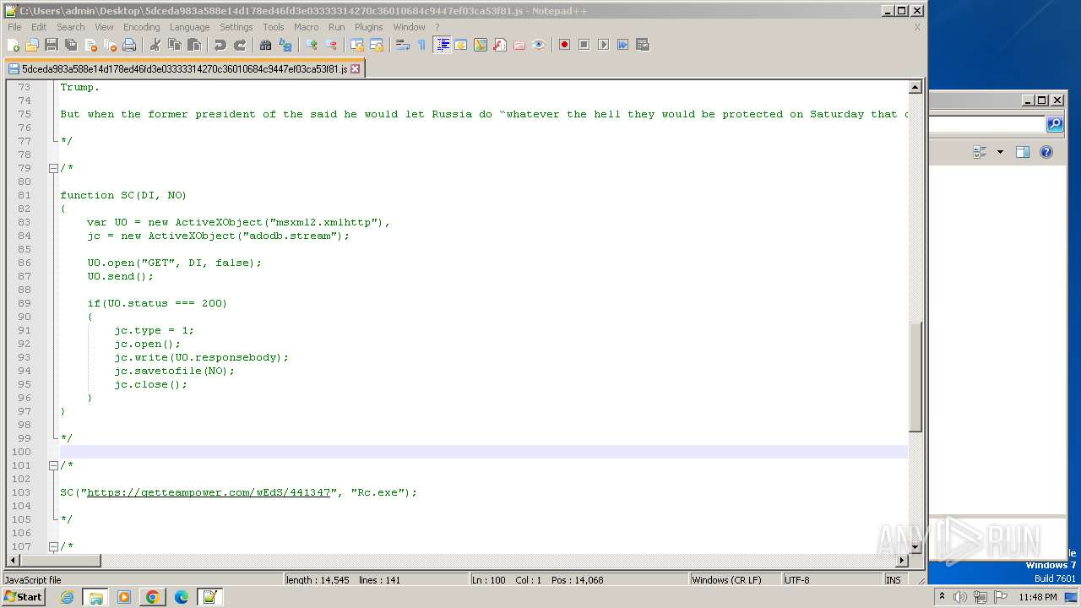Create a new file with the New toolbar icon
Image resolution: width=1081 pixels, height=608 pixels.
point(14,45)
